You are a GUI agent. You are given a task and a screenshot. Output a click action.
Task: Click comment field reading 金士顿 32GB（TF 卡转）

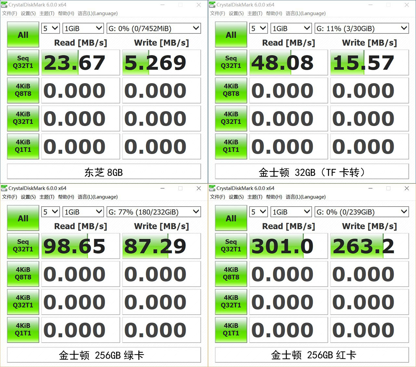pyautogui.click(x=312, y=171)
